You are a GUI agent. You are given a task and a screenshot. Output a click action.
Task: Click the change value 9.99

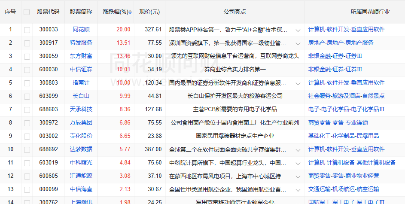point(125,96)
